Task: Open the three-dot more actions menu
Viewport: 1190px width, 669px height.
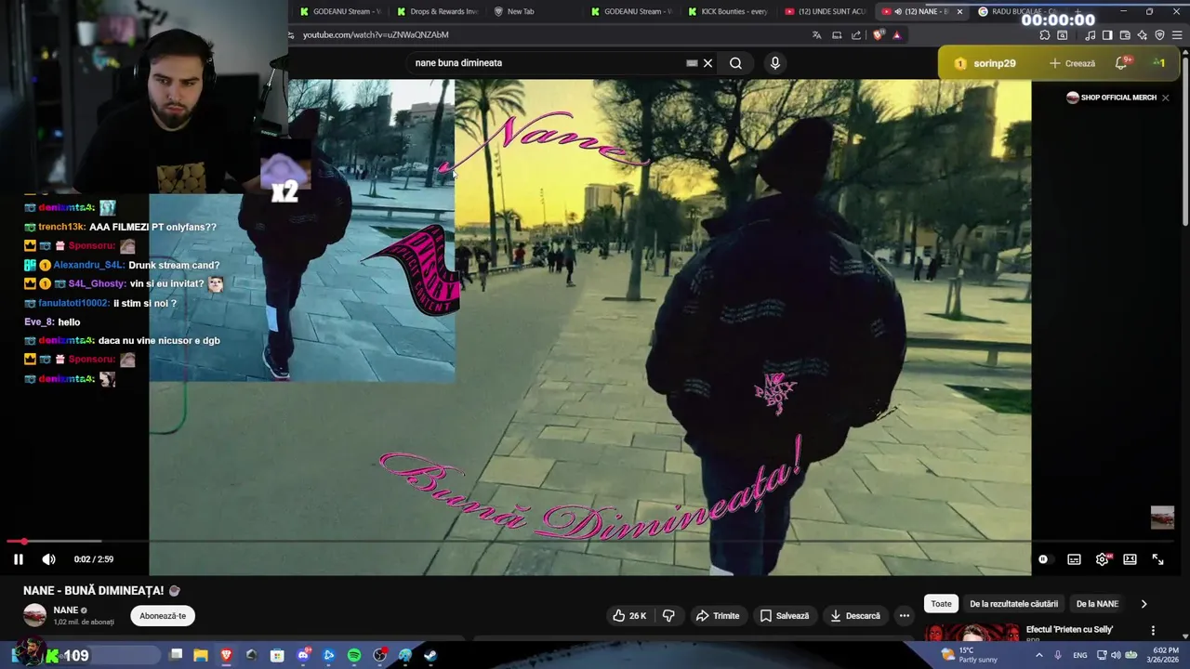Action: 904,615
